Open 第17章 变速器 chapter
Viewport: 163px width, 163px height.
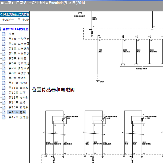(x=19, y=117)
